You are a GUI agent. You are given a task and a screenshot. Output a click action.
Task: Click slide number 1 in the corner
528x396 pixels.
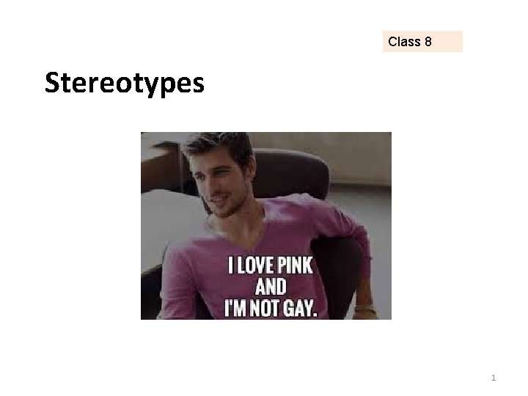[x=494, y=378]
